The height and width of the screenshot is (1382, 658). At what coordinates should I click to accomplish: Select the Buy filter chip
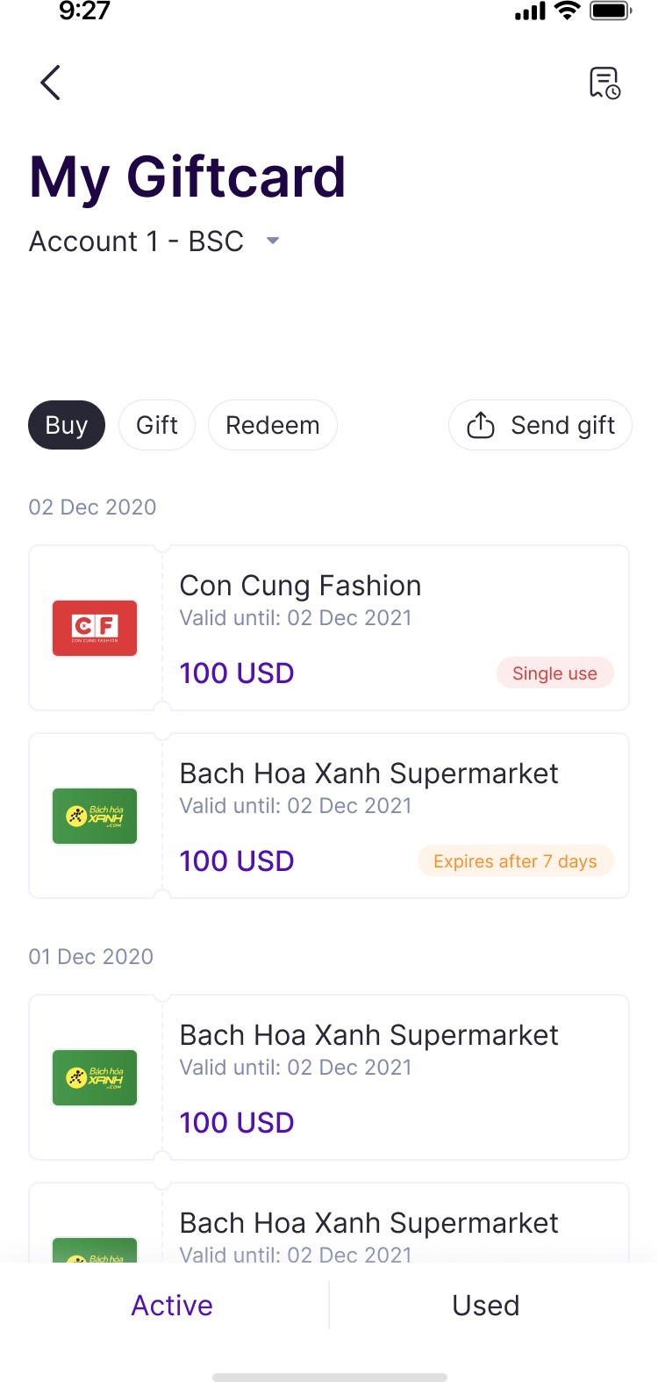point(67,425)
